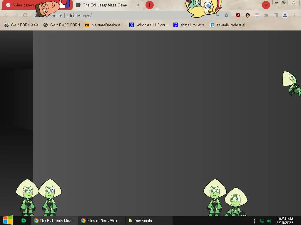
Task: Restore down the Chrome window
Action: pos(284,3)
